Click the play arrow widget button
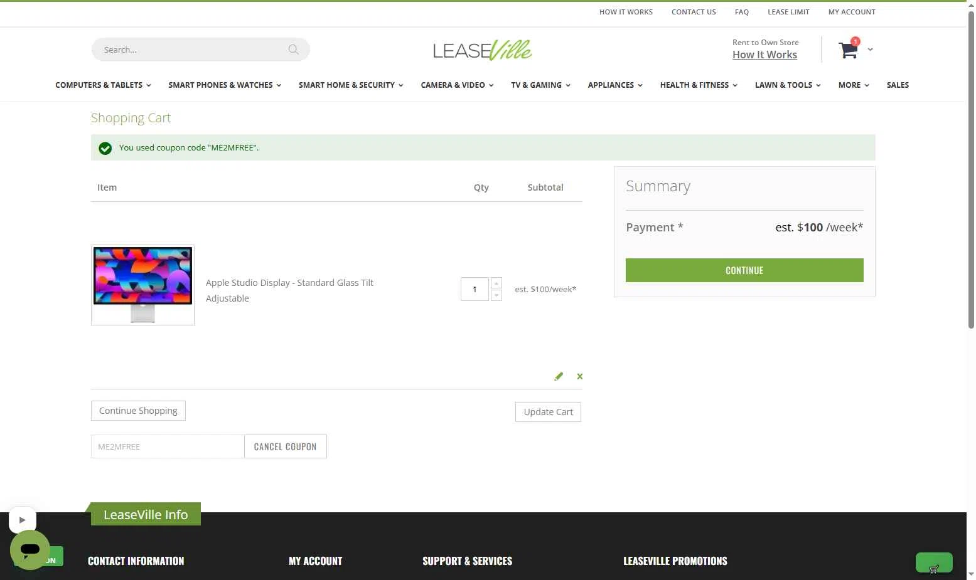 23,520
